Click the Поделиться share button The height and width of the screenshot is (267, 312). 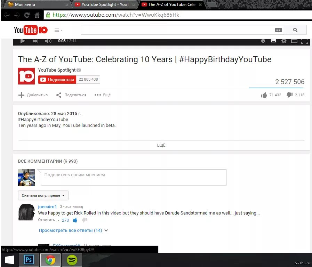[x=71, y=95]
